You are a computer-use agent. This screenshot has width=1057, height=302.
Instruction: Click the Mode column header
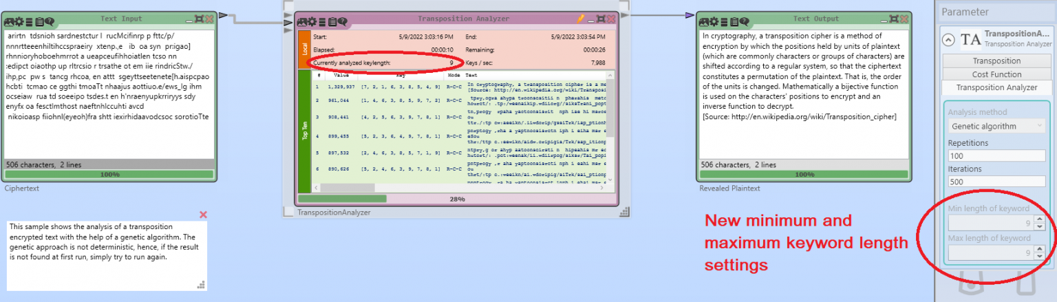point(453,74)
